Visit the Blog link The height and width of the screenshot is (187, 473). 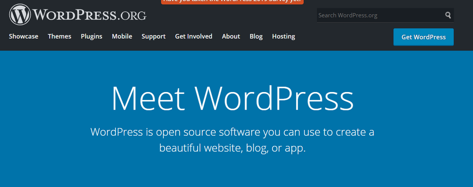tap(256, 36)
